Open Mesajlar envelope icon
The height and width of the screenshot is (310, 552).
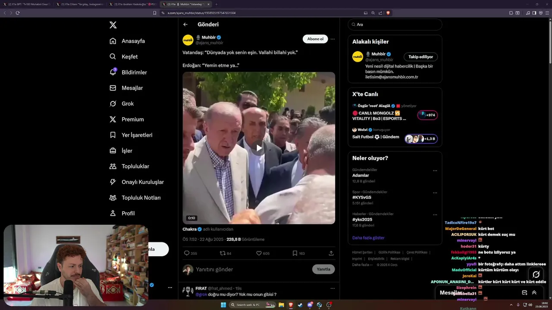click(113, 88)
